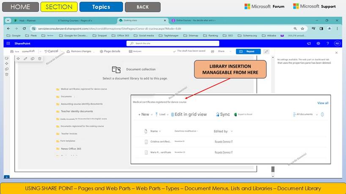This screenshot has height=194, width=346.
Task: Go back in browser history
Action: pos(8,29)
